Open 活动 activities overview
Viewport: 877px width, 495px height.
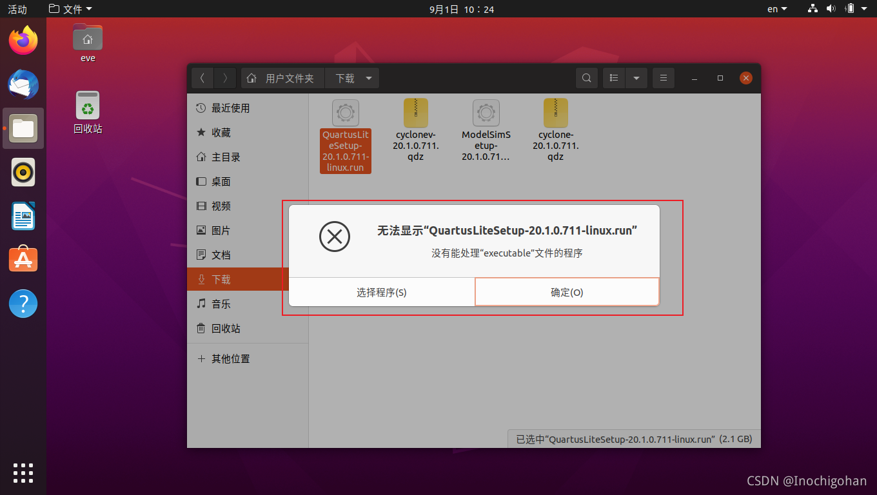point(17,9)
